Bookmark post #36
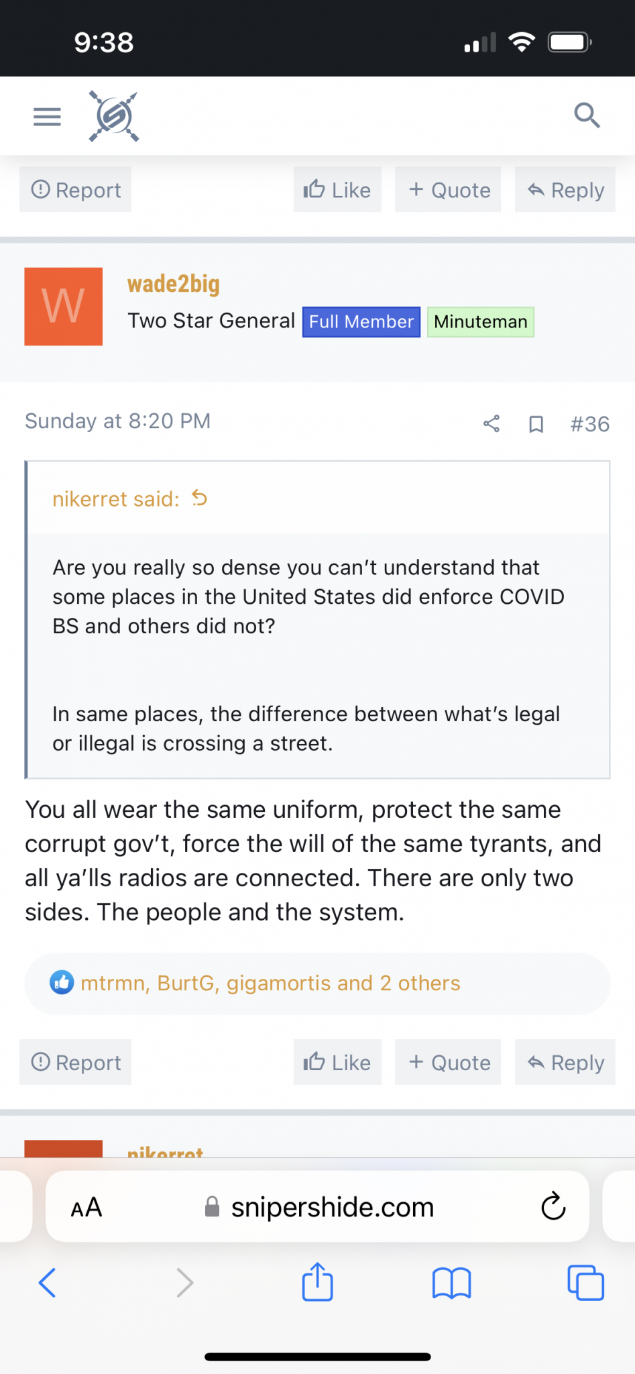The height and width of the screenshot is (1374, 635). coord(536,424)
